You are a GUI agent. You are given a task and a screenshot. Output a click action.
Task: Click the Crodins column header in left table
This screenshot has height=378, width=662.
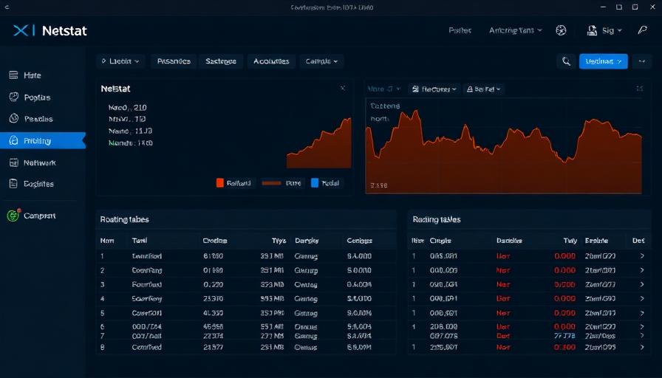[x=215, y=241]
